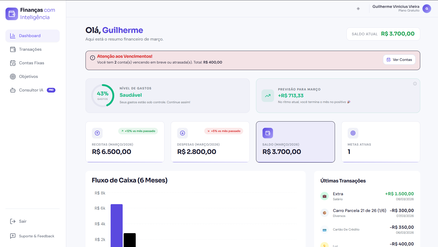The height and width of the screenshot is (247, 438).
Task: Select the Saldo (Março/2026) summary card
Action: 295,142
